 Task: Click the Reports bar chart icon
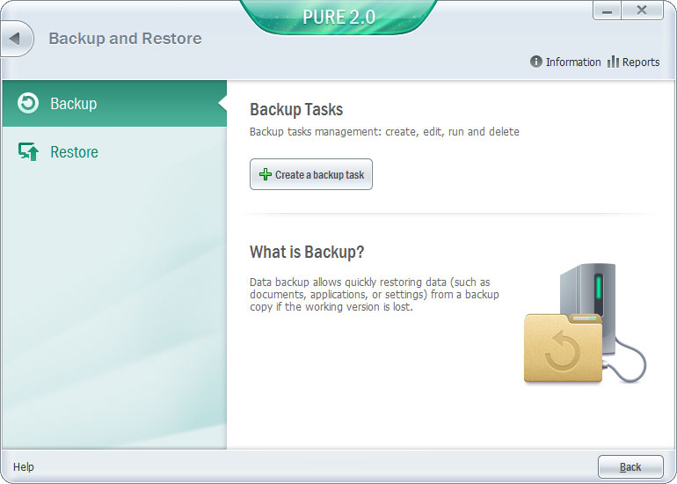(x=613, y=62)
